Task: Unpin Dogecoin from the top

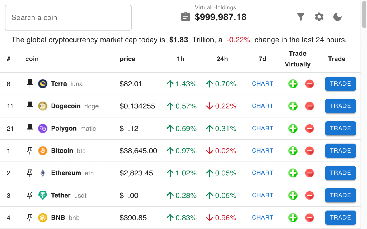Action: pos(30,106)
